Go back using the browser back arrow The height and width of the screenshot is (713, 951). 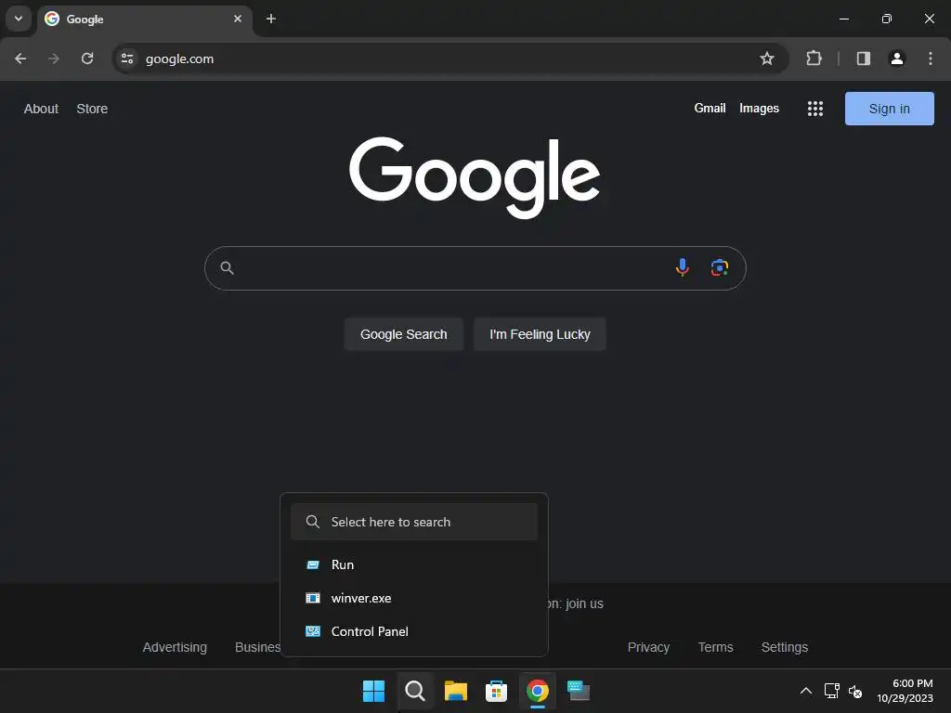[x=20, y=58]
